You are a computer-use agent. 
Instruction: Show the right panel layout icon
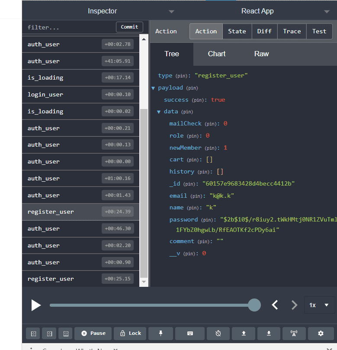49,334
